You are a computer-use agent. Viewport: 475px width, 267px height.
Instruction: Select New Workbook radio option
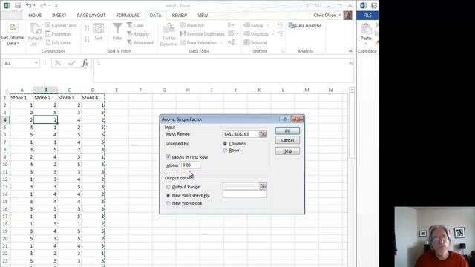click(168, 203)
